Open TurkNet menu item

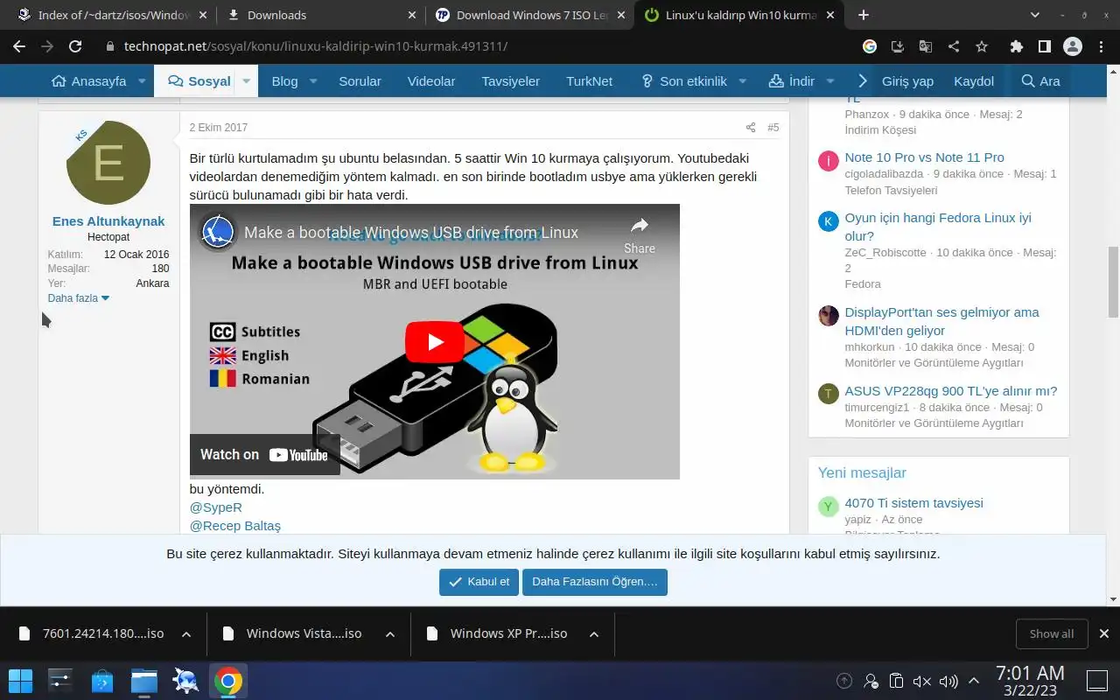(x=589, y=81)
